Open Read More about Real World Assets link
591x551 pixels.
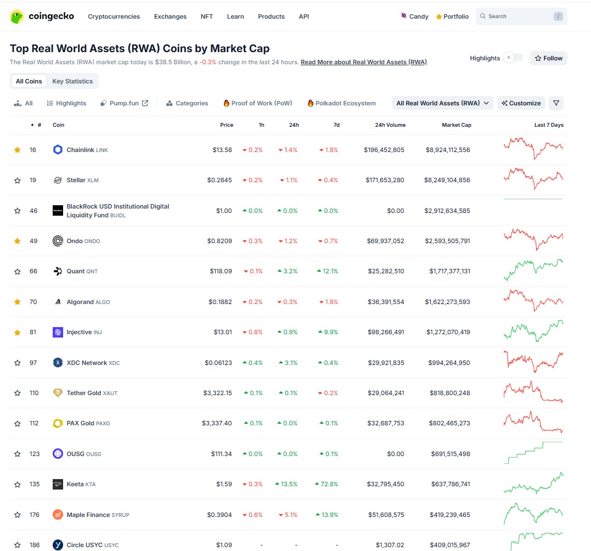pos(364,62)
